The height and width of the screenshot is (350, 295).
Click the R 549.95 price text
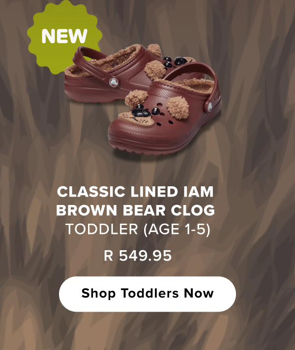[138, 256]
